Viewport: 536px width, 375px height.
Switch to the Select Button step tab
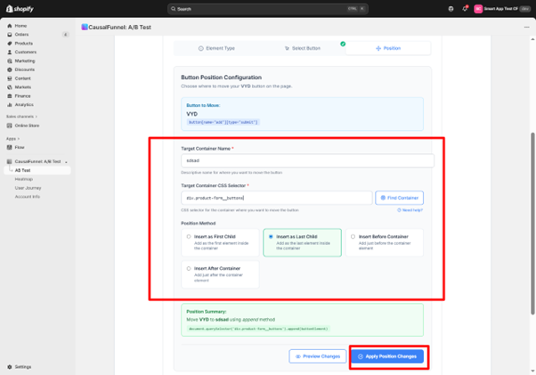pos(302,48)
